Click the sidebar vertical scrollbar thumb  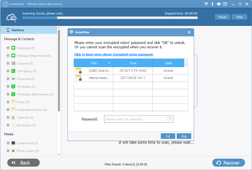click(59, 70)
